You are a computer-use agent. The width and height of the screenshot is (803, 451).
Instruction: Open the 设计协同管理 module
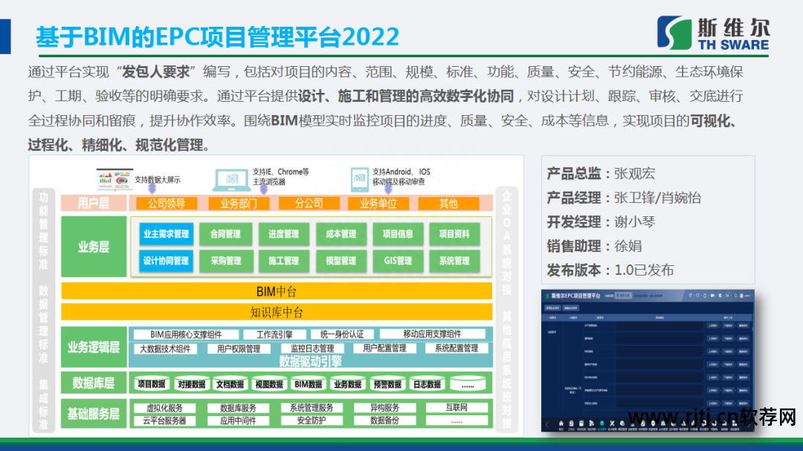(x=166, y=261)
